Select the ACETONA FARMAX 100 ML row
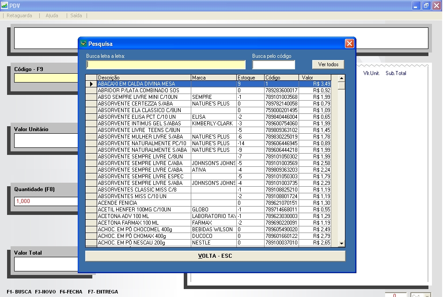This screenshot has height=297, width=443. [144, 223]
